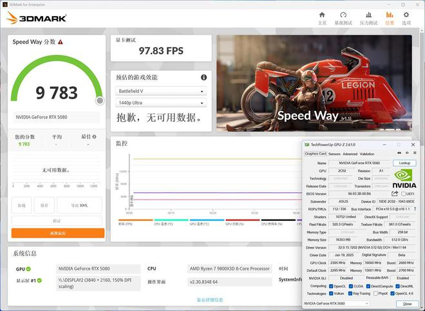The width and height of the screenshot is (425, 311).
Task: Toggle UEFI checkbox in GPU-Z
Action: pos(403,194)
